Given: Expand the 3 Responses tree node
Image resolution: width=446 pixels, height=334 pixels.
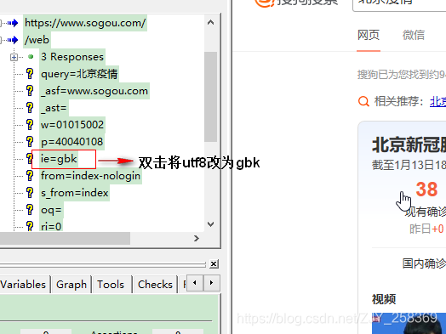Looking at the screenshot, I should pos(14,58).
